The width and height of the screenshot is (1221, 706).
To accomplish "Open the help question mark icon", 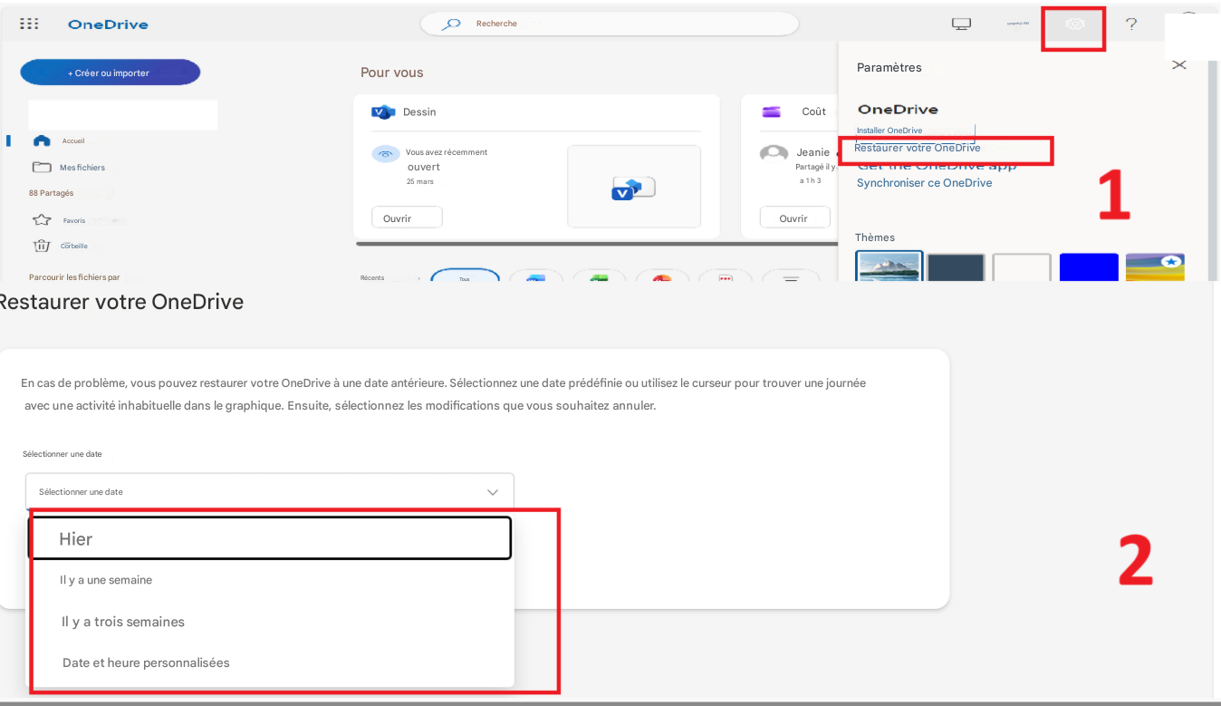I will pyautogui.click(x=1131, y=24).
